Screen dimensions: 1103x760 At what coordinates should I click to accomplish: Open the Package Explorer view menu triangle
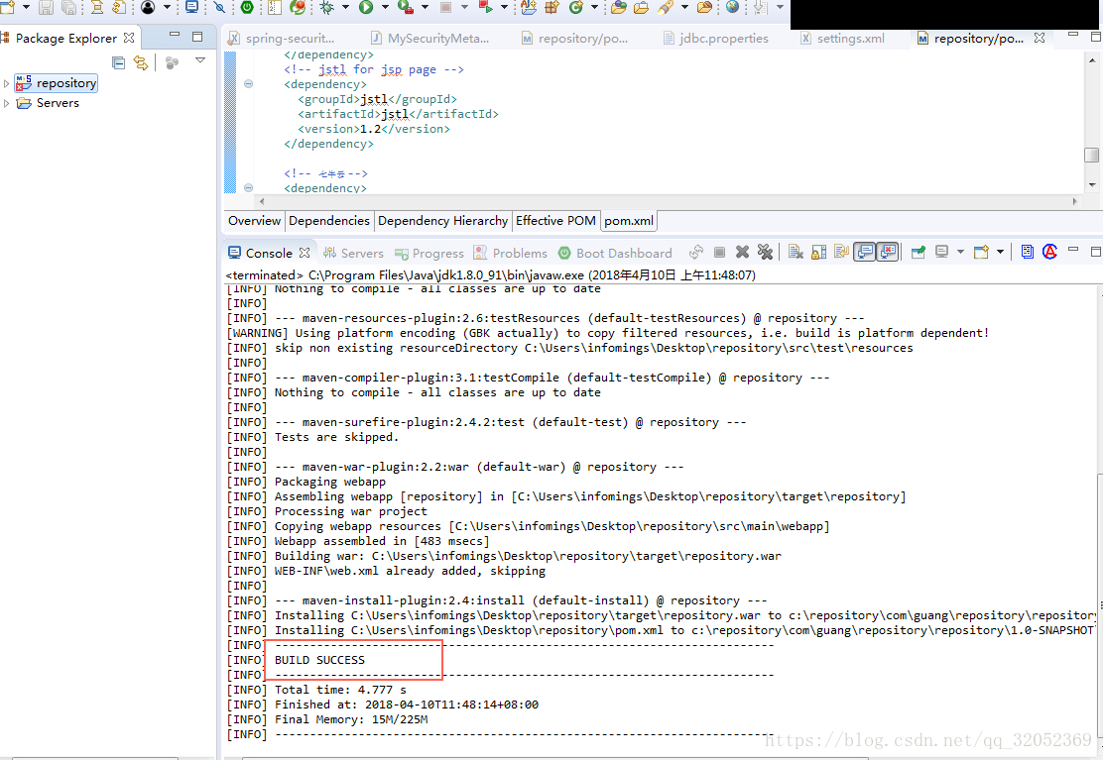(200, 60)
